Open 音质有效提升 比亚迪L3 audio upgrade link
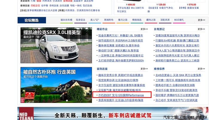This screenshot has height=120, width=209. pyautogui.click(x=120, y=100)
